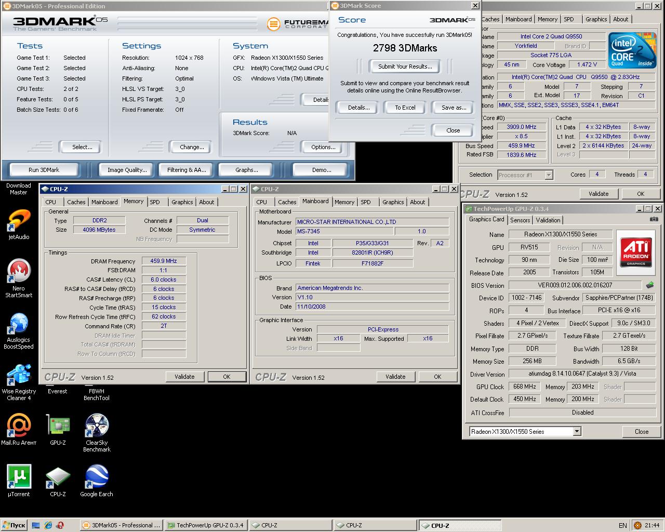
Task: Open Internet Explorer from quick launch
Action: click(48, 525)
